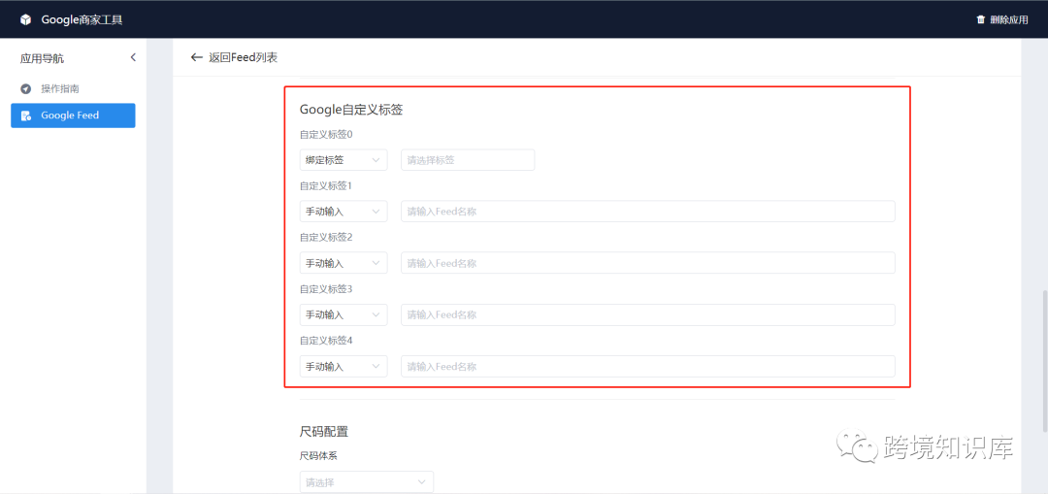
Task: Select Google Feed sidebar item
Action: point(73,115)
